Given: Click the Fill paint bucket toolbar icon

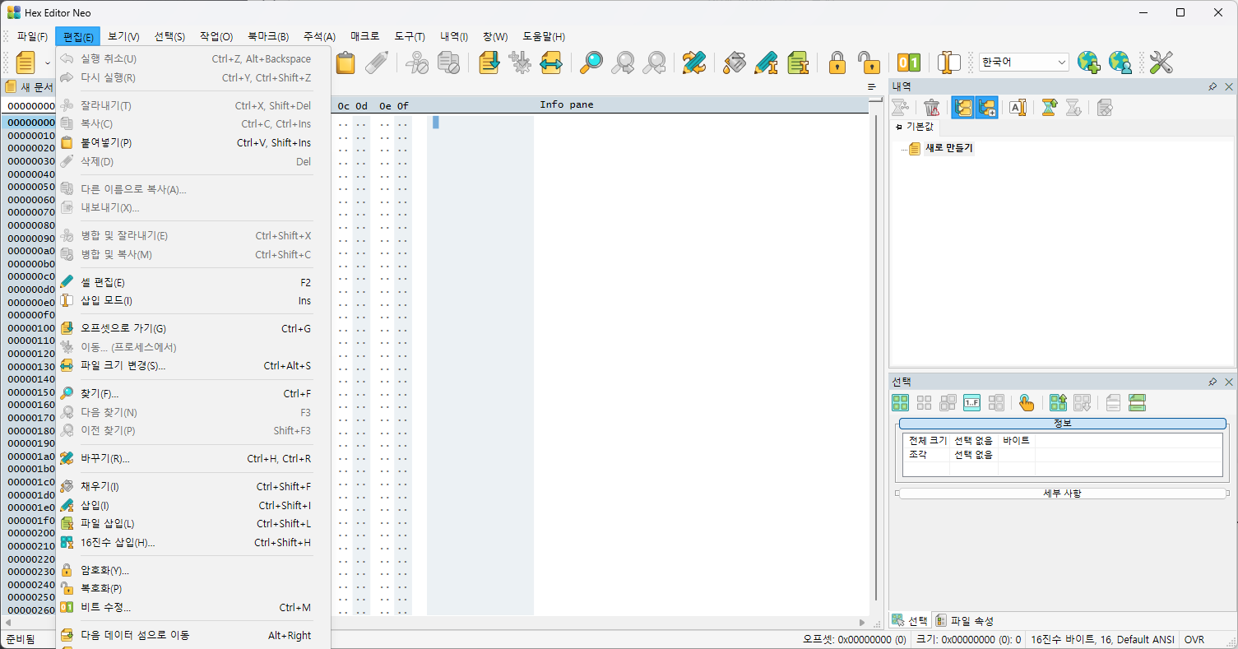Looking at the screenshot, I should (x=735, y=63).
